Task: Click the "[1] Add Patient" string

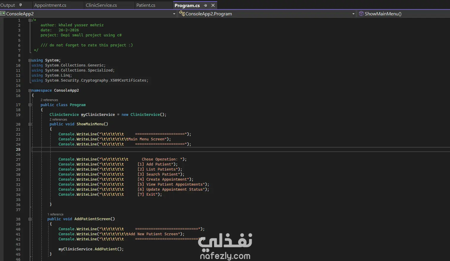Action: point(154,164)
